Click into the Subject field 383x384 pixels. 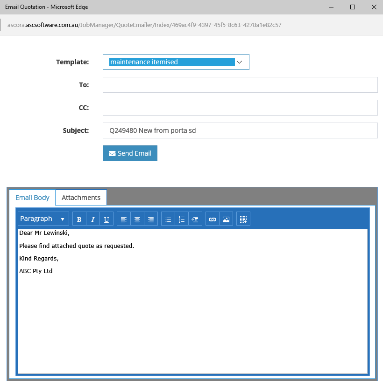click(x=240, y=130)
